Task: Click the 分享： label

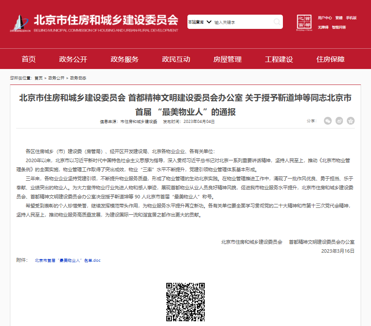Action: pos(311,121)
